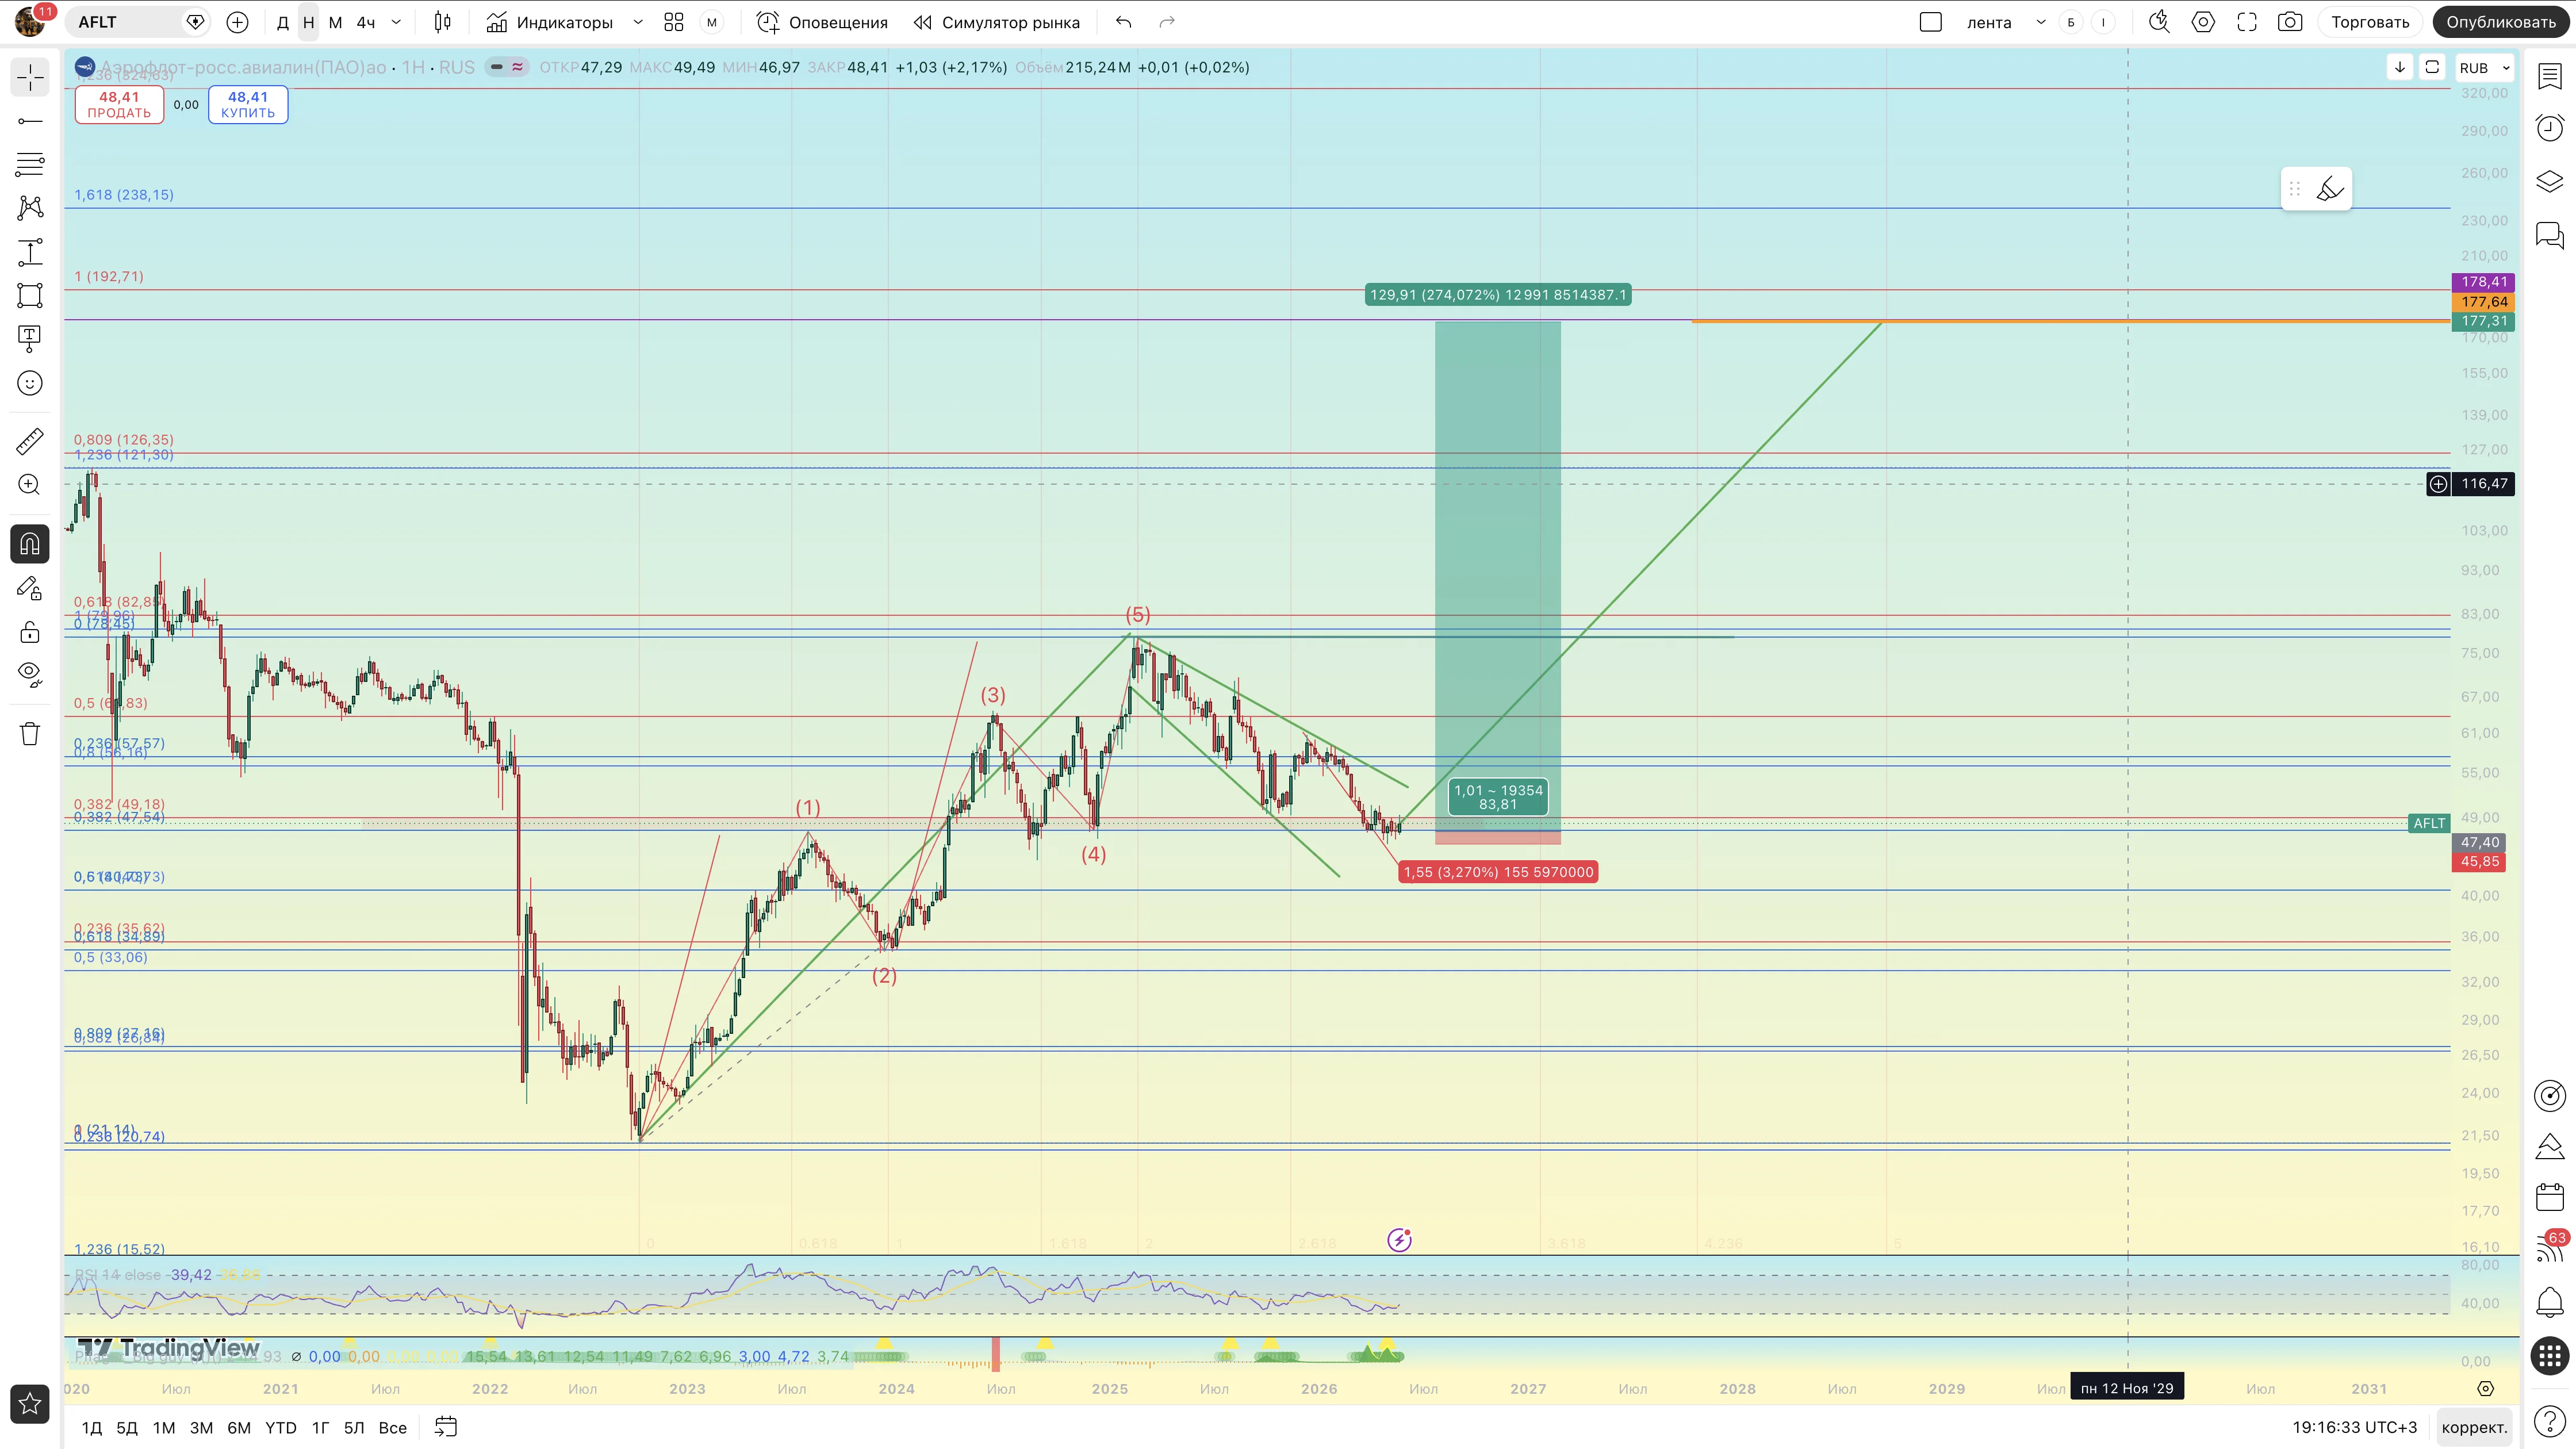Image resolution: width=2576 pixels, height=1449 pixels.
Task: Delete drawings with the trash icon
Action: tap(30, 734)
